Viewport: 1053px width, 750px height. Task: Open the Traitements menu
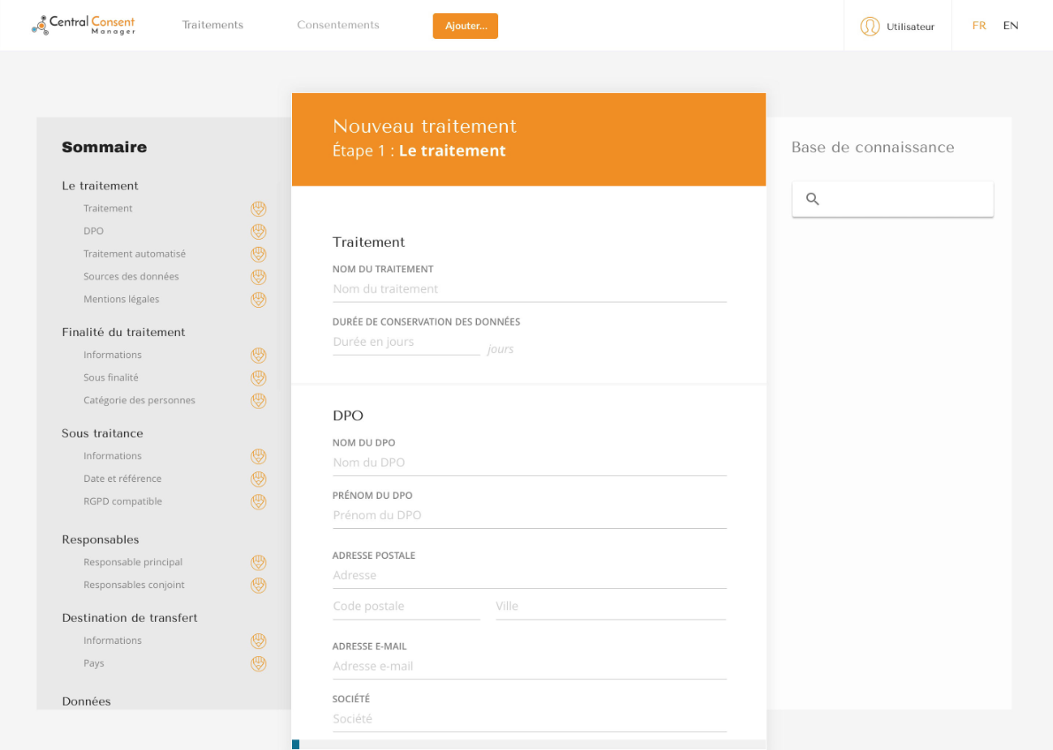(x=212, y=25)
